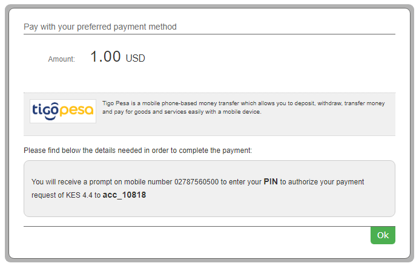Click the USD currency label
This screenshot has width=419, height=266.
pyautogui.click(x=135, y=58)
